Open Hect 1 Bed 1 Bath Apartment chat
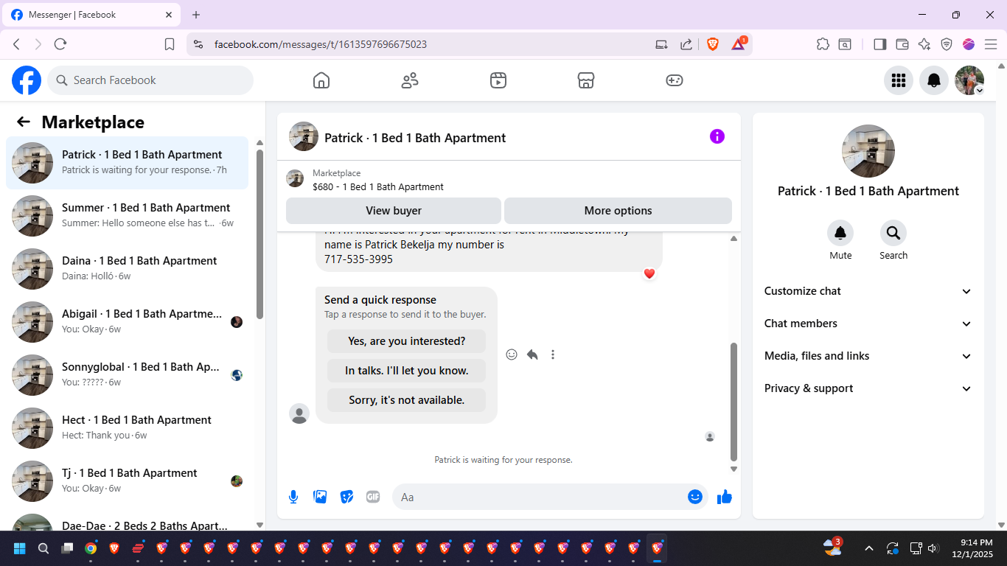This screenshot has height=566, width=1007. point(127,428)
